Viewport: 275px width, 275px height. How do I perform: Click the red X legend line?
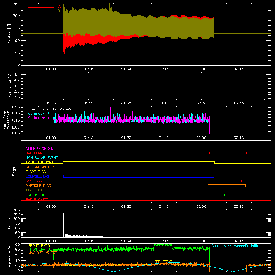click(41, 7)
